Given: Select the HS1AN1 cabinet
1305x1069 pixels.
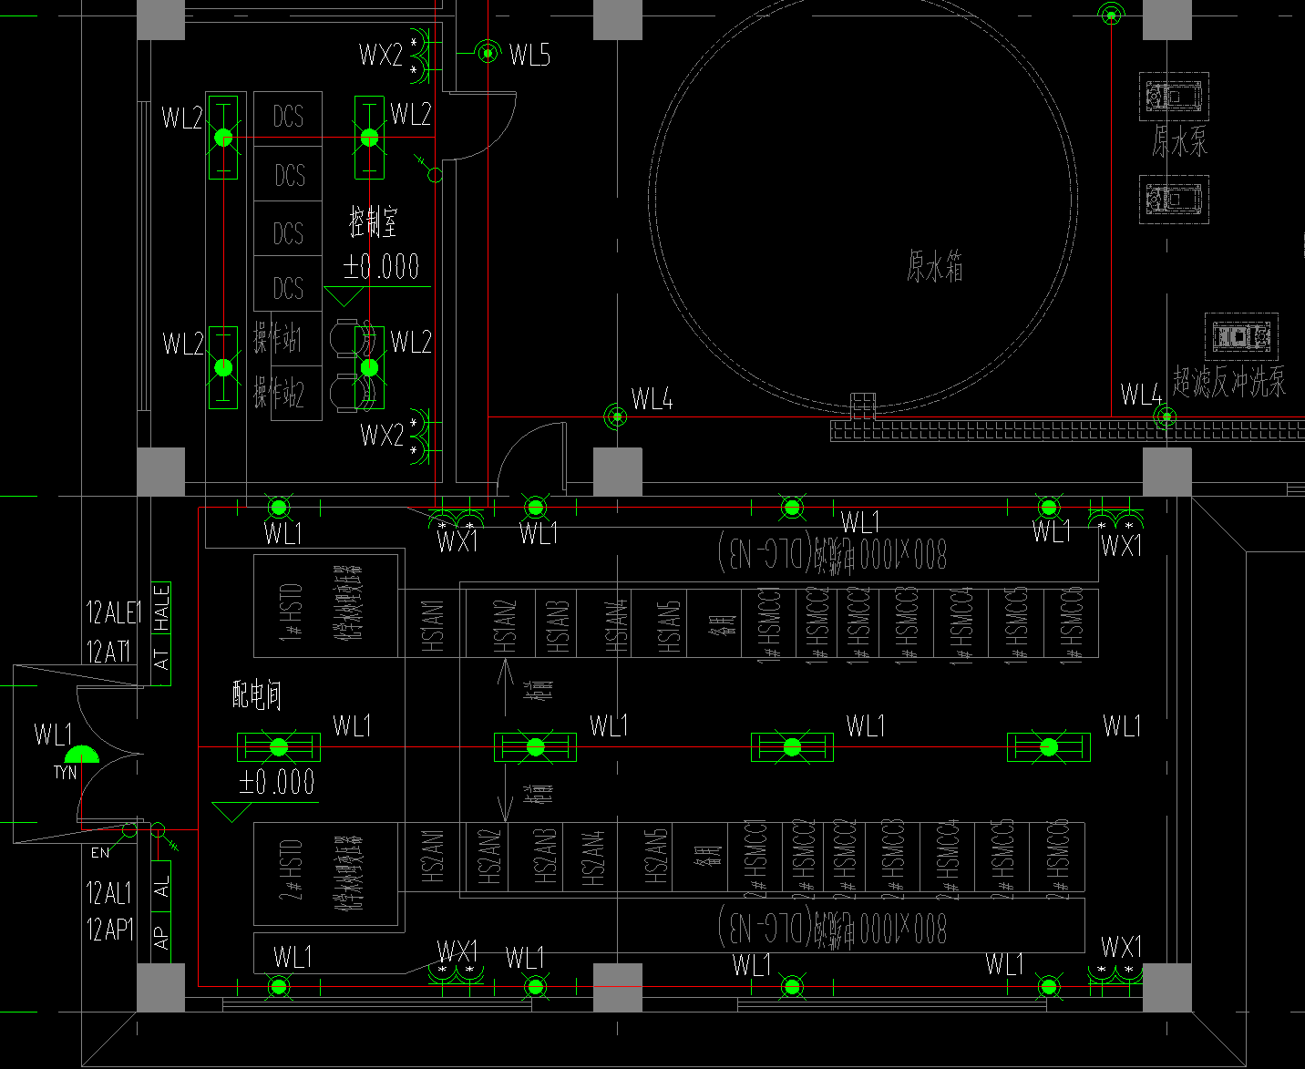Looking at the screenshot, I should tap(432, 623).
